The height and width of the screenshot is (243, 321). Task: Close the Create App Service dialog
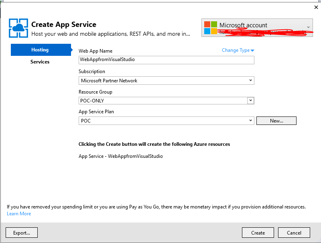tap(316, 7)
